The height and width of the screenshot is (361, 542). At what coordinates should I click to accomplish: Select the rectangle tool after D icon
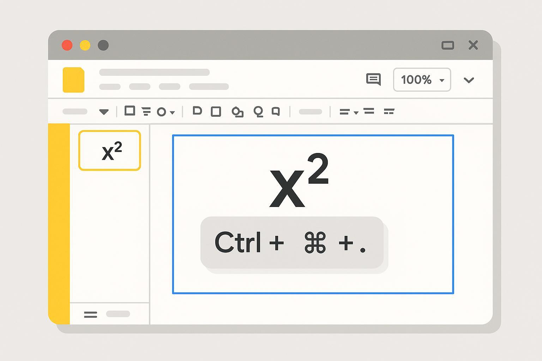[216, 112]
